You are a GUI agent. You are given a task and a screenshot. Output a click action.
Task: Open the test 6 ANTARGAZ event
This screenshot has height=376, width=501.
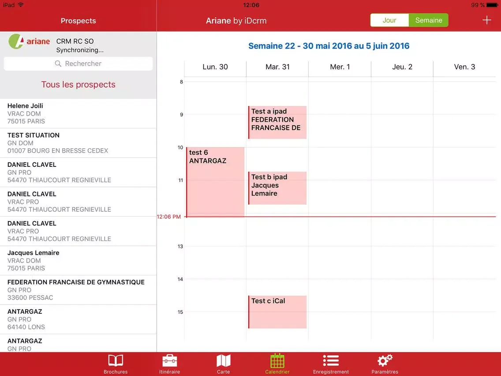[215, 182]
